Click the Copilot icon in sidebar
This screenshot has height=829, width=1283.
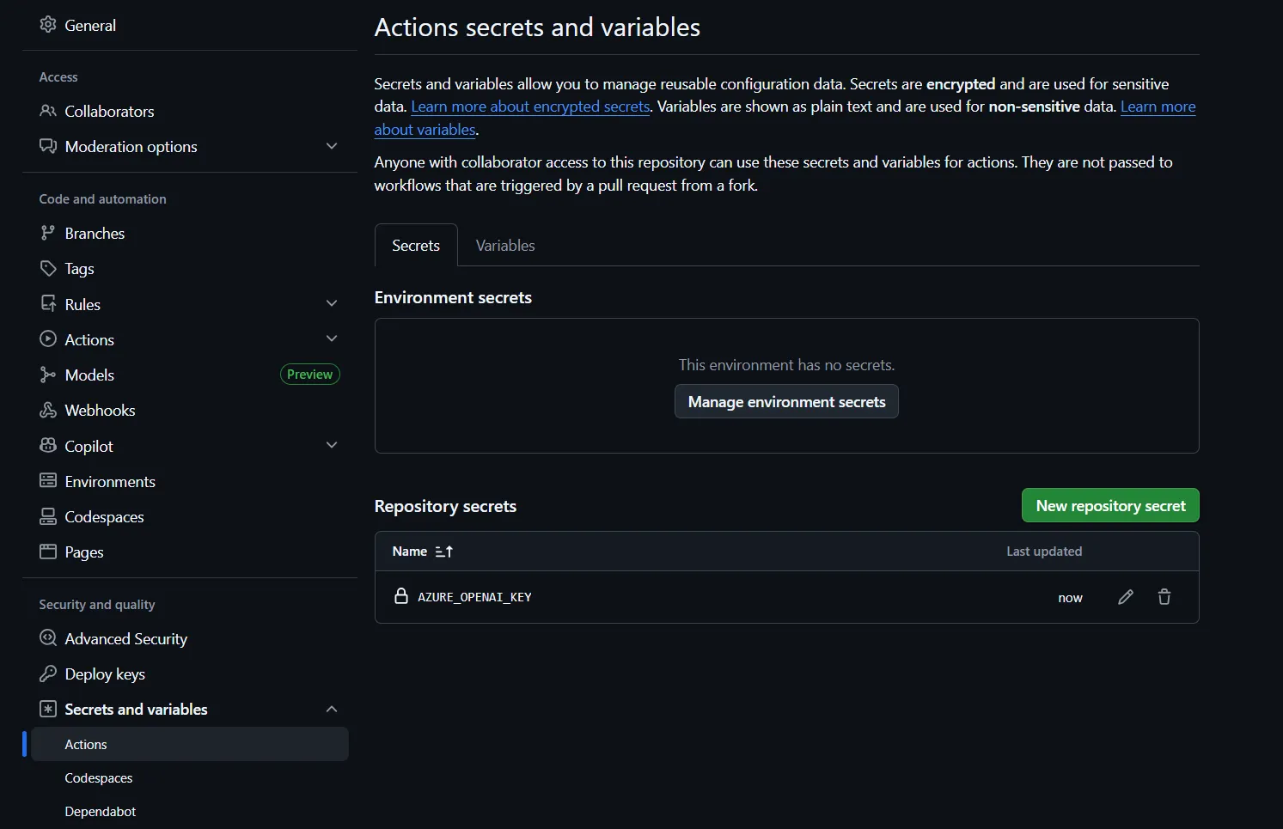(x=48, y=446)
